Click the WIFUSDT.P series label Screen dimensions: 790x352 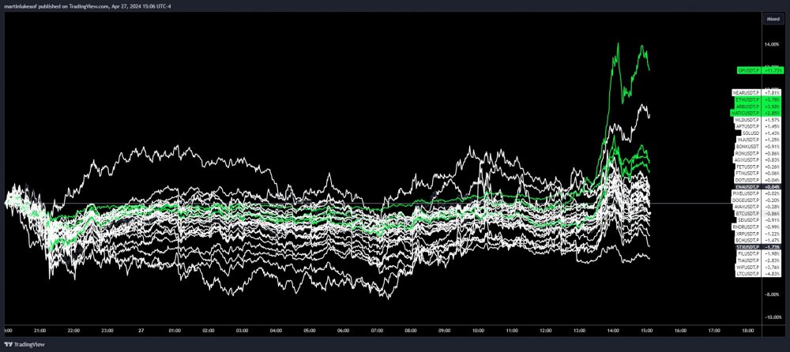point(749,268)
